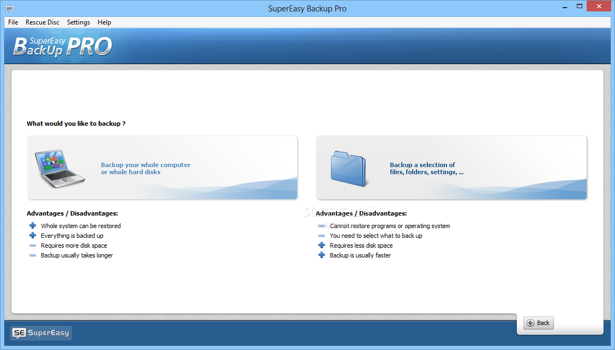
Task: Choose backup whole computer or hard disks
Action: click(x=162, y=168)
